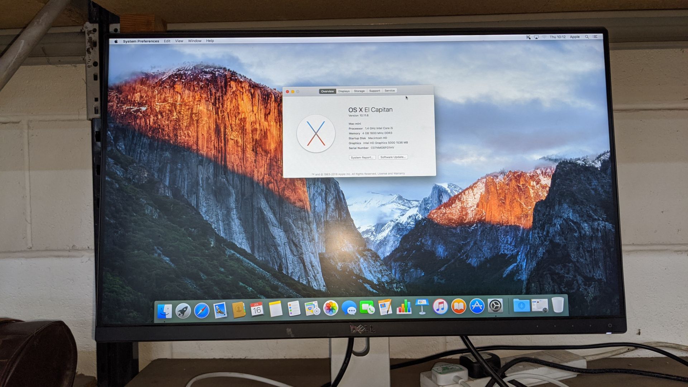Open Reminders list icon in Dock

pyautogui.click(x=294, y=309)
